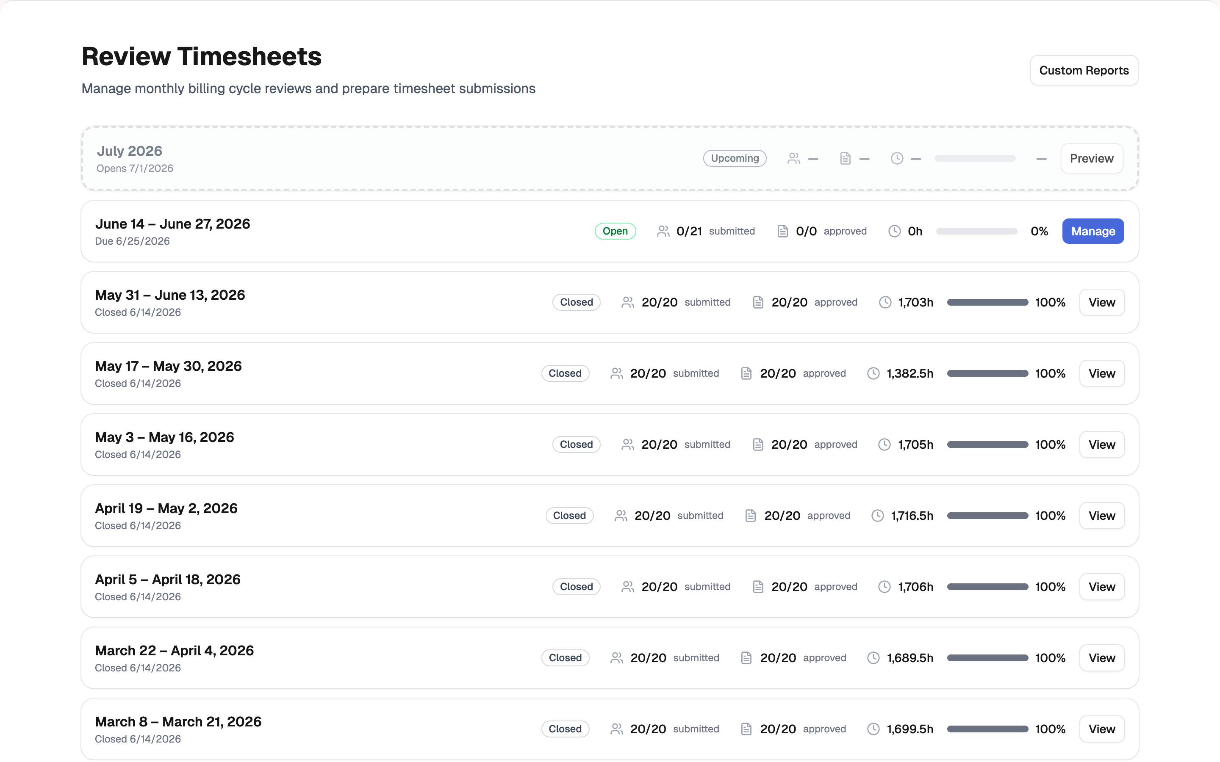Click the 100% progress bar for April 5 – April 18

tap(987, 587)
